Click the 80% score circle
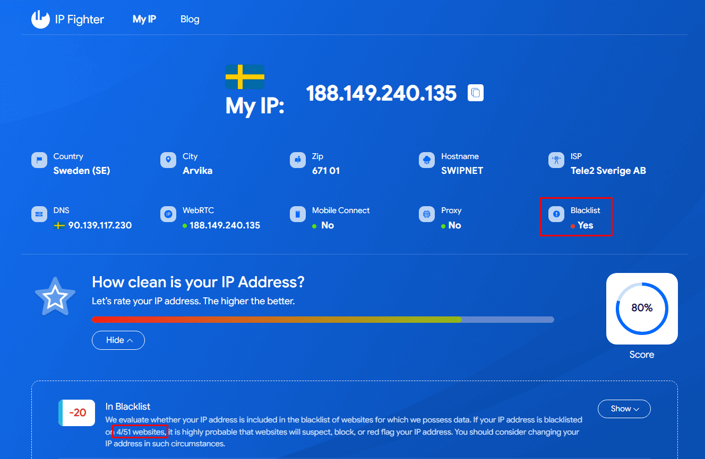The image size is (705, 459). pos(642,308)
